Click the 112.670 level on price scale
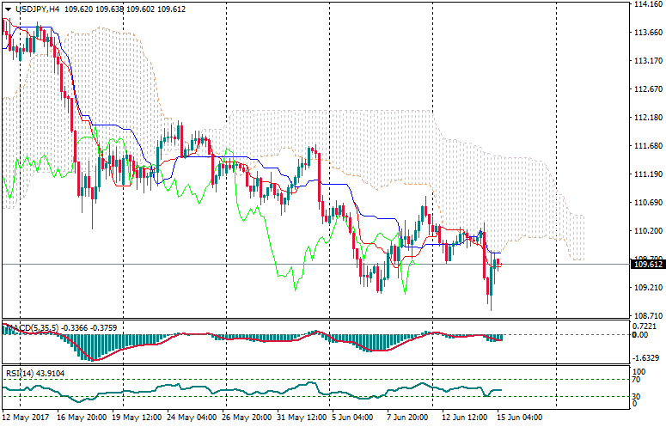This screenshot has height=427, width=666. tap(647, 89)
